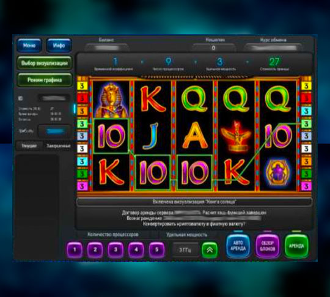
Task: Click the 'Включена визуализация' status bar
Action: (194, 202)
